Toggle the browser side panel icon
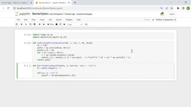The width and height of the screenshot is (191, 107). tap(183, 8)
